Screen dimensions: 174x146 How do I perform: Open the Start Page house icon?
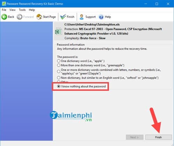point(39,17)
